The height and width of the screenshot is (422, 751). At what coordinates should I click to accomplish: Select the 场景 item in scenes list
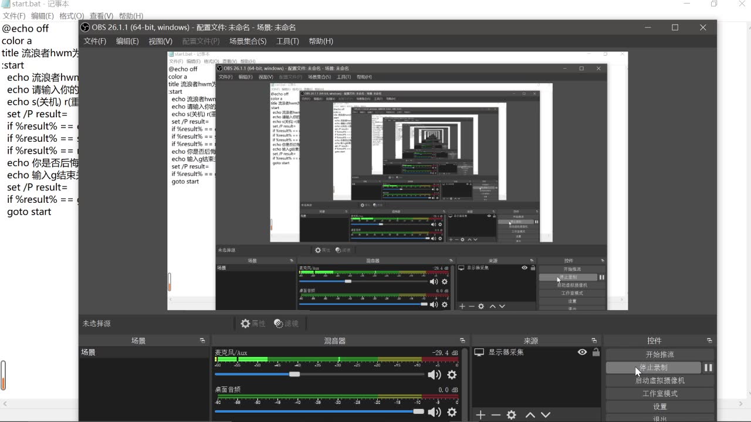tap(144, 353)
